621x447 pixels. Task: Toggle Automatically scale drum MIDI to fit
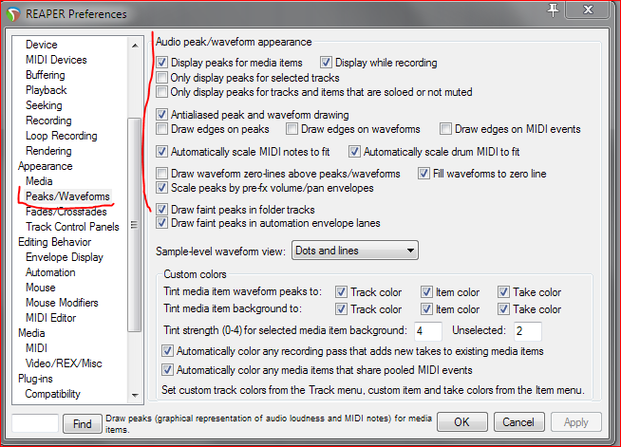pos(354,151)
